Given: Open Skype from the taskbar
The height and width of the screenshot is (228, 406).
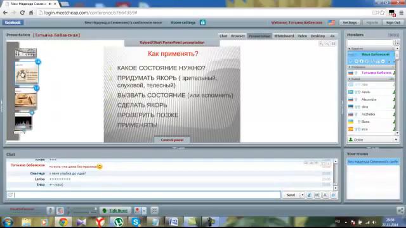Looking at the screenshot, I should coord(136,222).
